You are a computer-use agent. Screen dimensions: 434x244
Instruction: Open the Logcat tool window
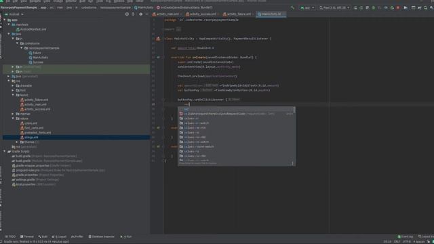pyautogui.click(x=59, y=237)
